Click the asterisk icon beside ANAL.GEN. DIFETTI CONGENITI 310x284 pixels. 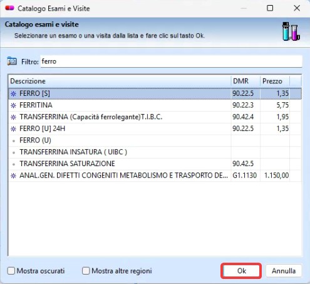(x=13, y=176)
